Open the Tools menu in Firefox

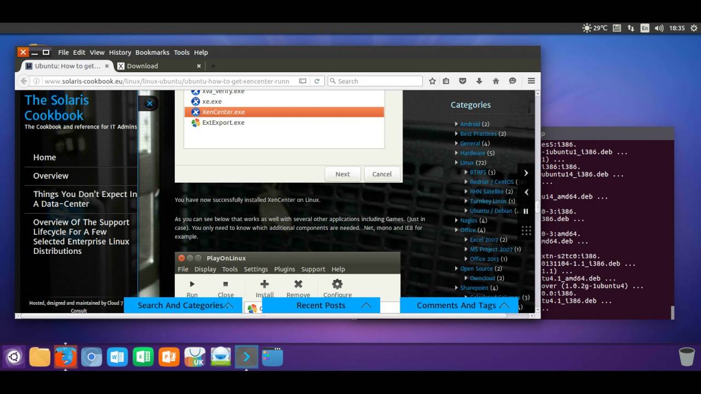[181, 53]
